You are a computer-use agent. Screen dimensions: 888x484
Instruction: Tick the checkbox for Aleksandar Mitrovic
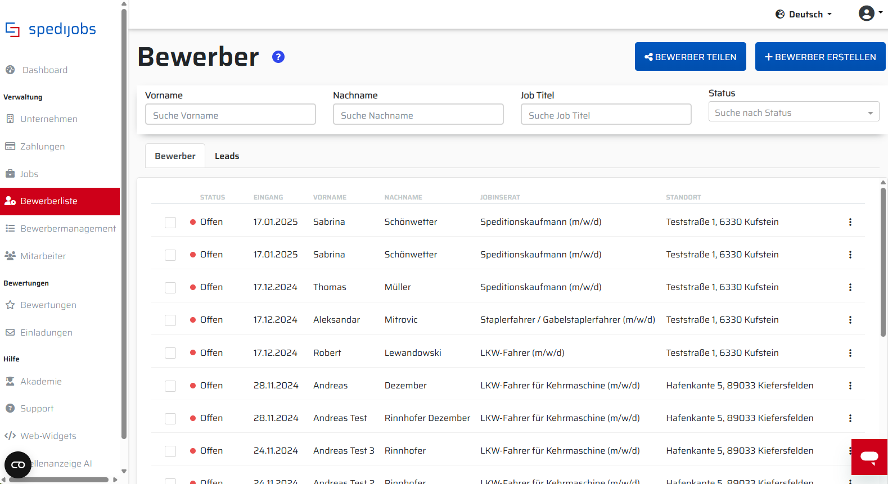pyautogui.click(x=170, y=320)
